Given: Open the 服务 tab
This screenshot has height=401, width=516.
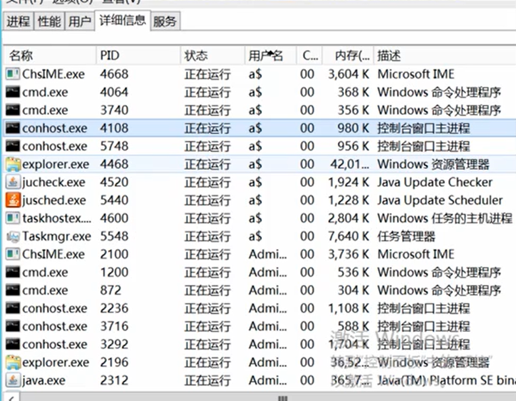Looking at the screenshot, I should coord(165,21).
